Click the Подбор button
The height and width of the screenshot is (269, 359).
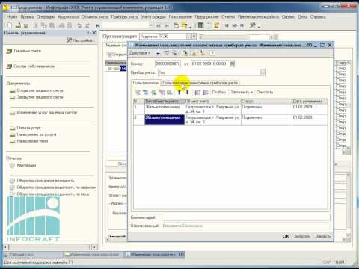tap(219, 92)
